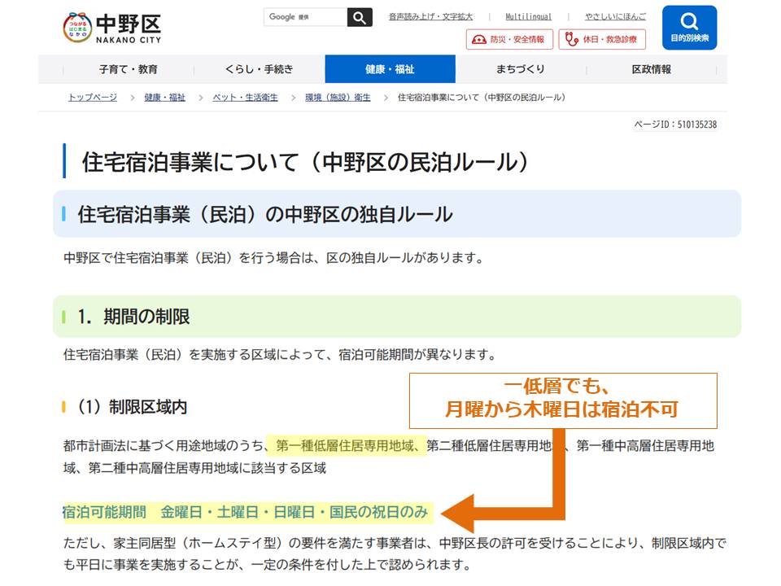Click the Google search input field
Screen dimensions: 781x586
click(x=305, y=17)
